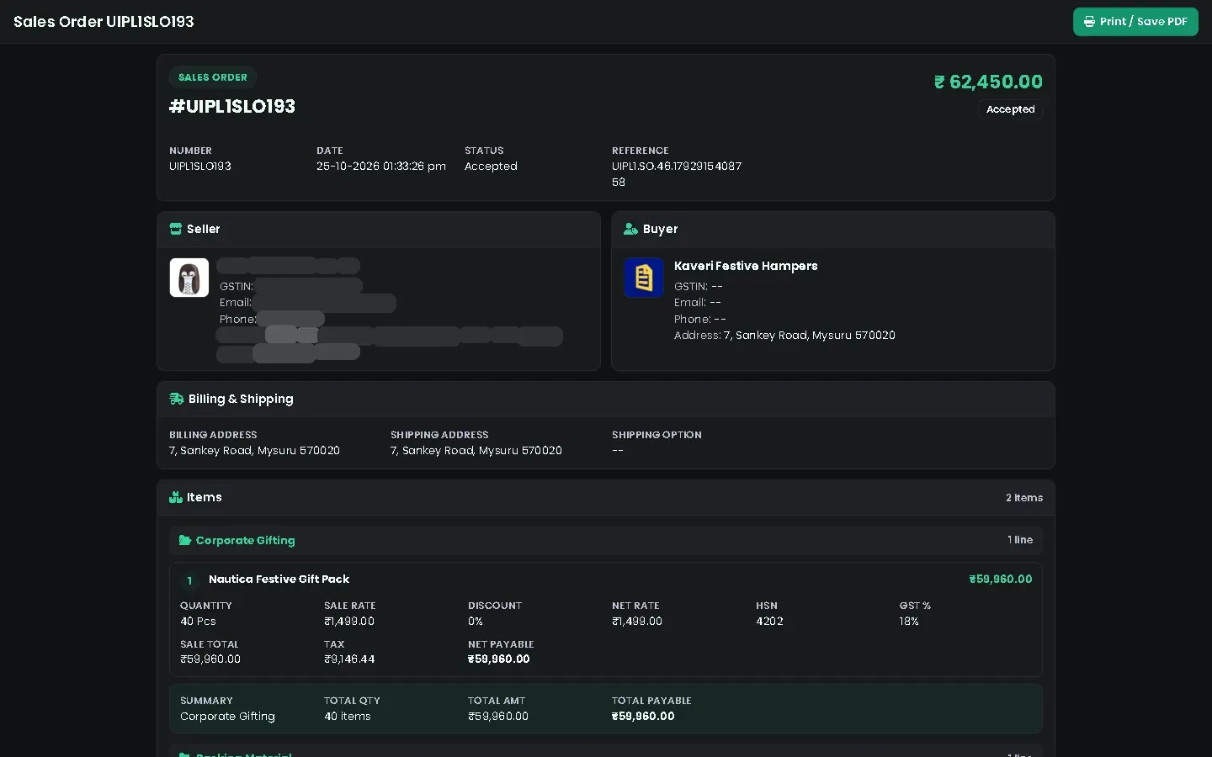Click the Sales Order UIPL1SLO193 page title
This screenshot has height=757, width=1212.
coord(104,22)
